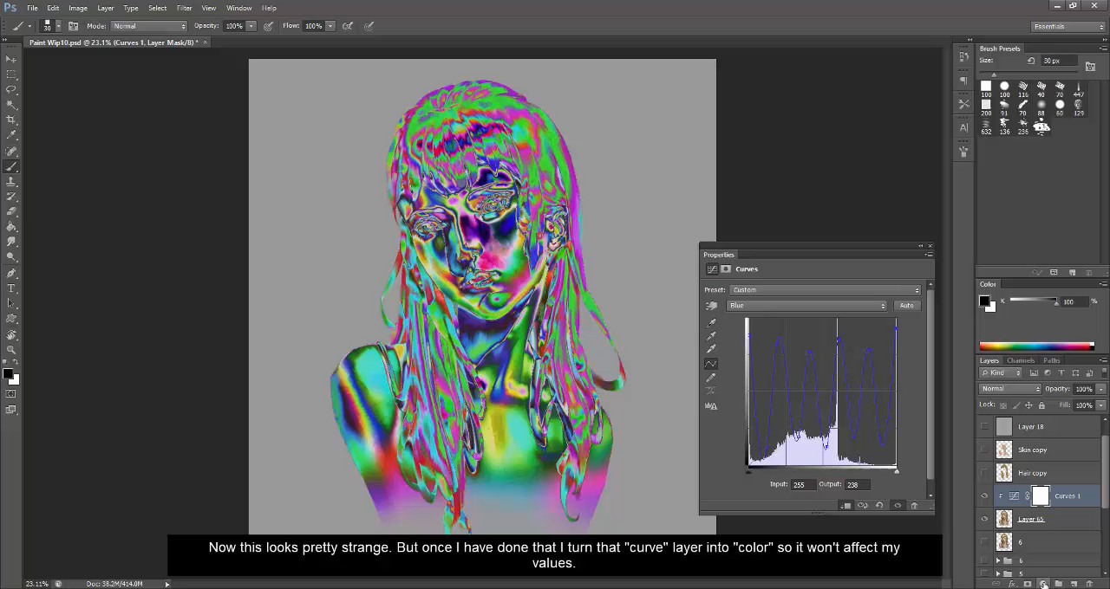Viewport: 1110px width, 589px height.
Task: Click the Auto button in Curves
Action: [x=906, y=306]
